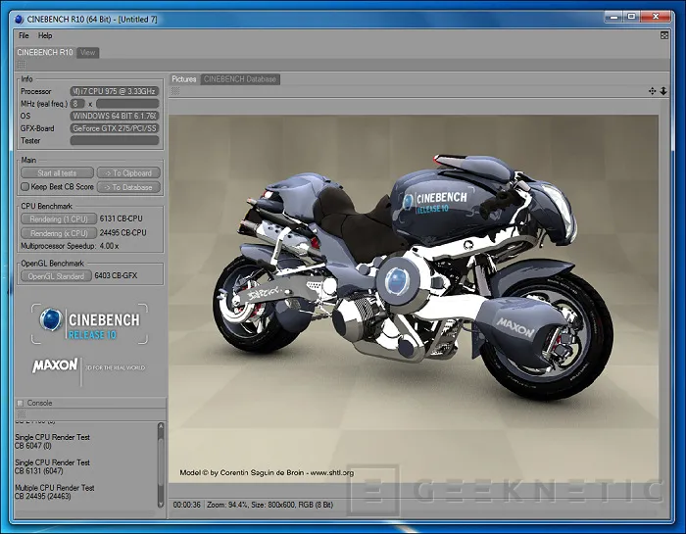Click the console scrollbar down arrow

161,504
